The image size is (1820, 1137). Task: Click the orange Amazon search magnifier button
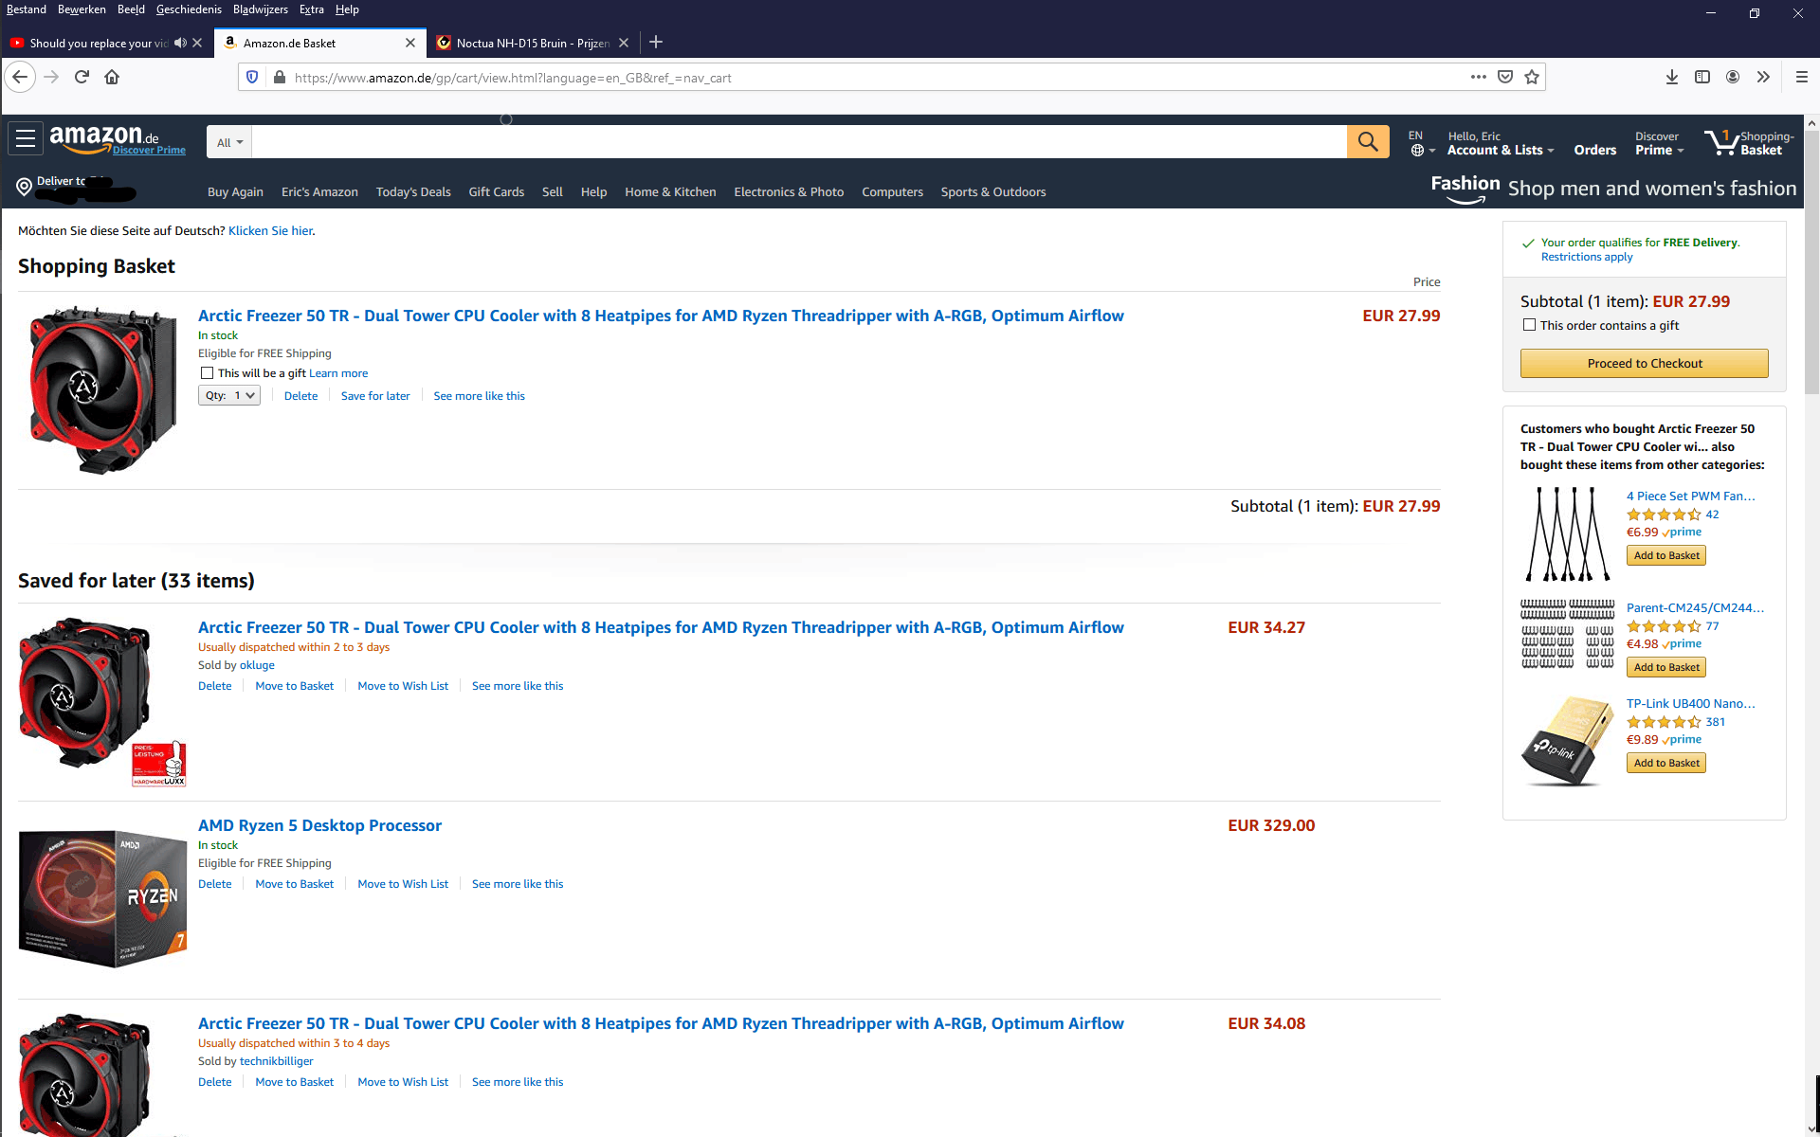(x=1367, y=142)
